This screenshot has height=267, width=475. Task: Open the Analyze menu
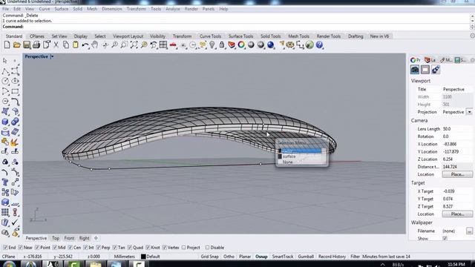pos(173,9)
